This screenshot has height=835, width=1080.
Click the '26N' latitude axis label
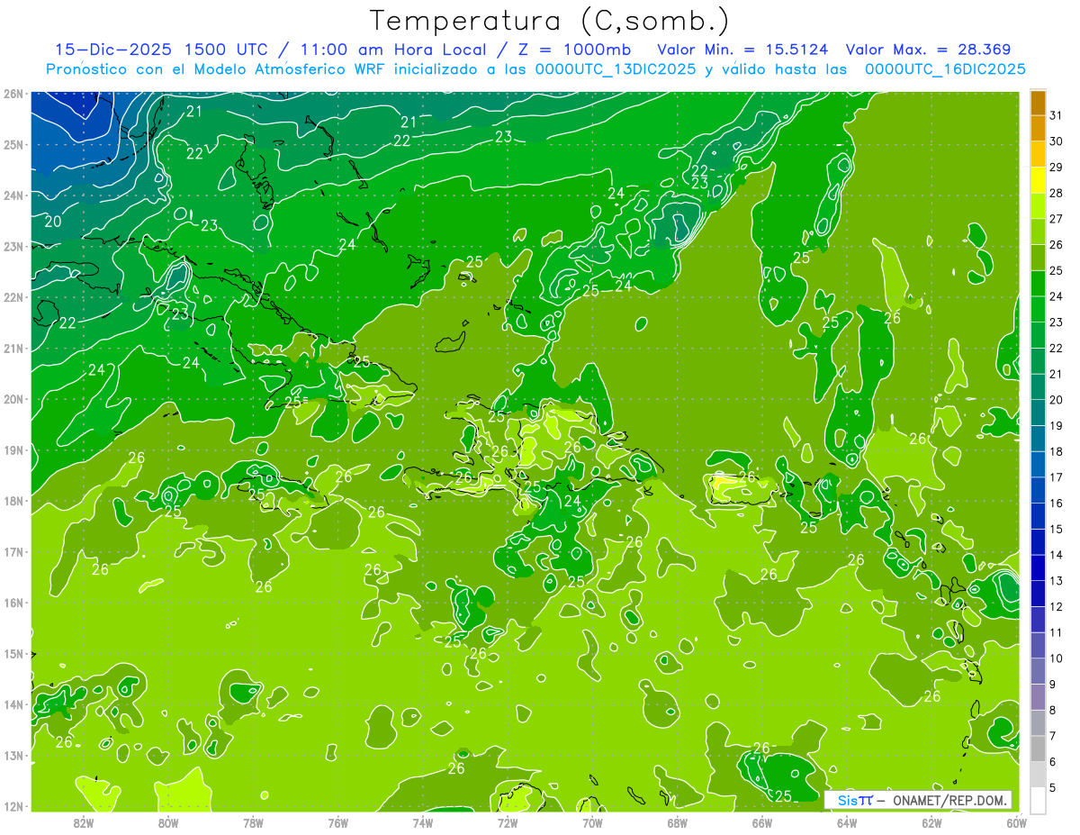point(13,94)
